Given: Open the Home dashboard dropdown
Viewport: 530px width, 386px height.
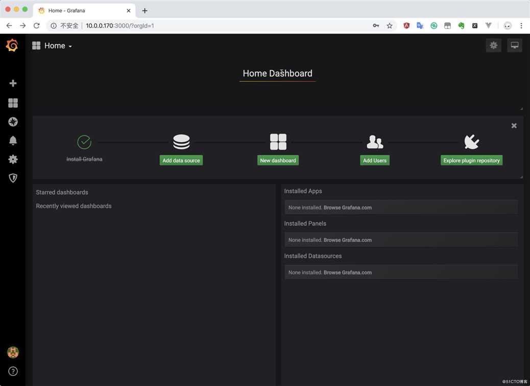Looking at the screenshot, I should point(53,46).
